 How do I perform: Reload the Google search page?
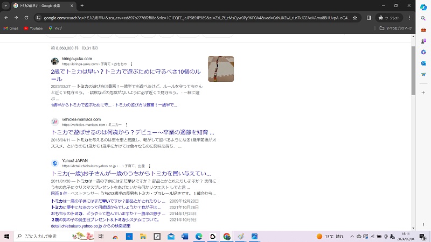coord(26,18)
